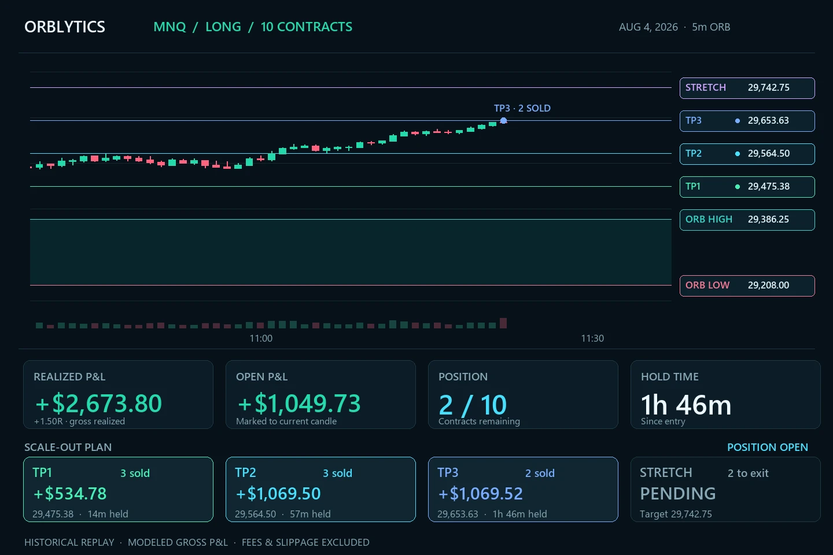Image resolution: width=833 pixels, height=555 pixels.
Task: Click the MODELED GROSS P&L footer text
Action: (x=178, y=542)
